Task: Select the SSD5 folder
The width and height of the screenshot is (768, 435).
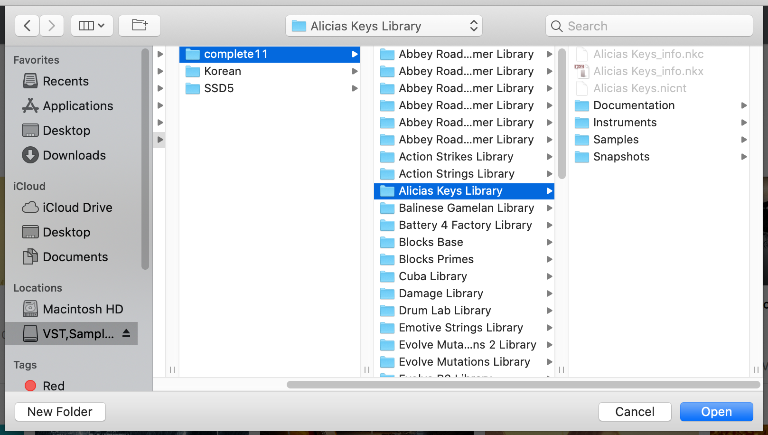Action: [x=270, y=88]
